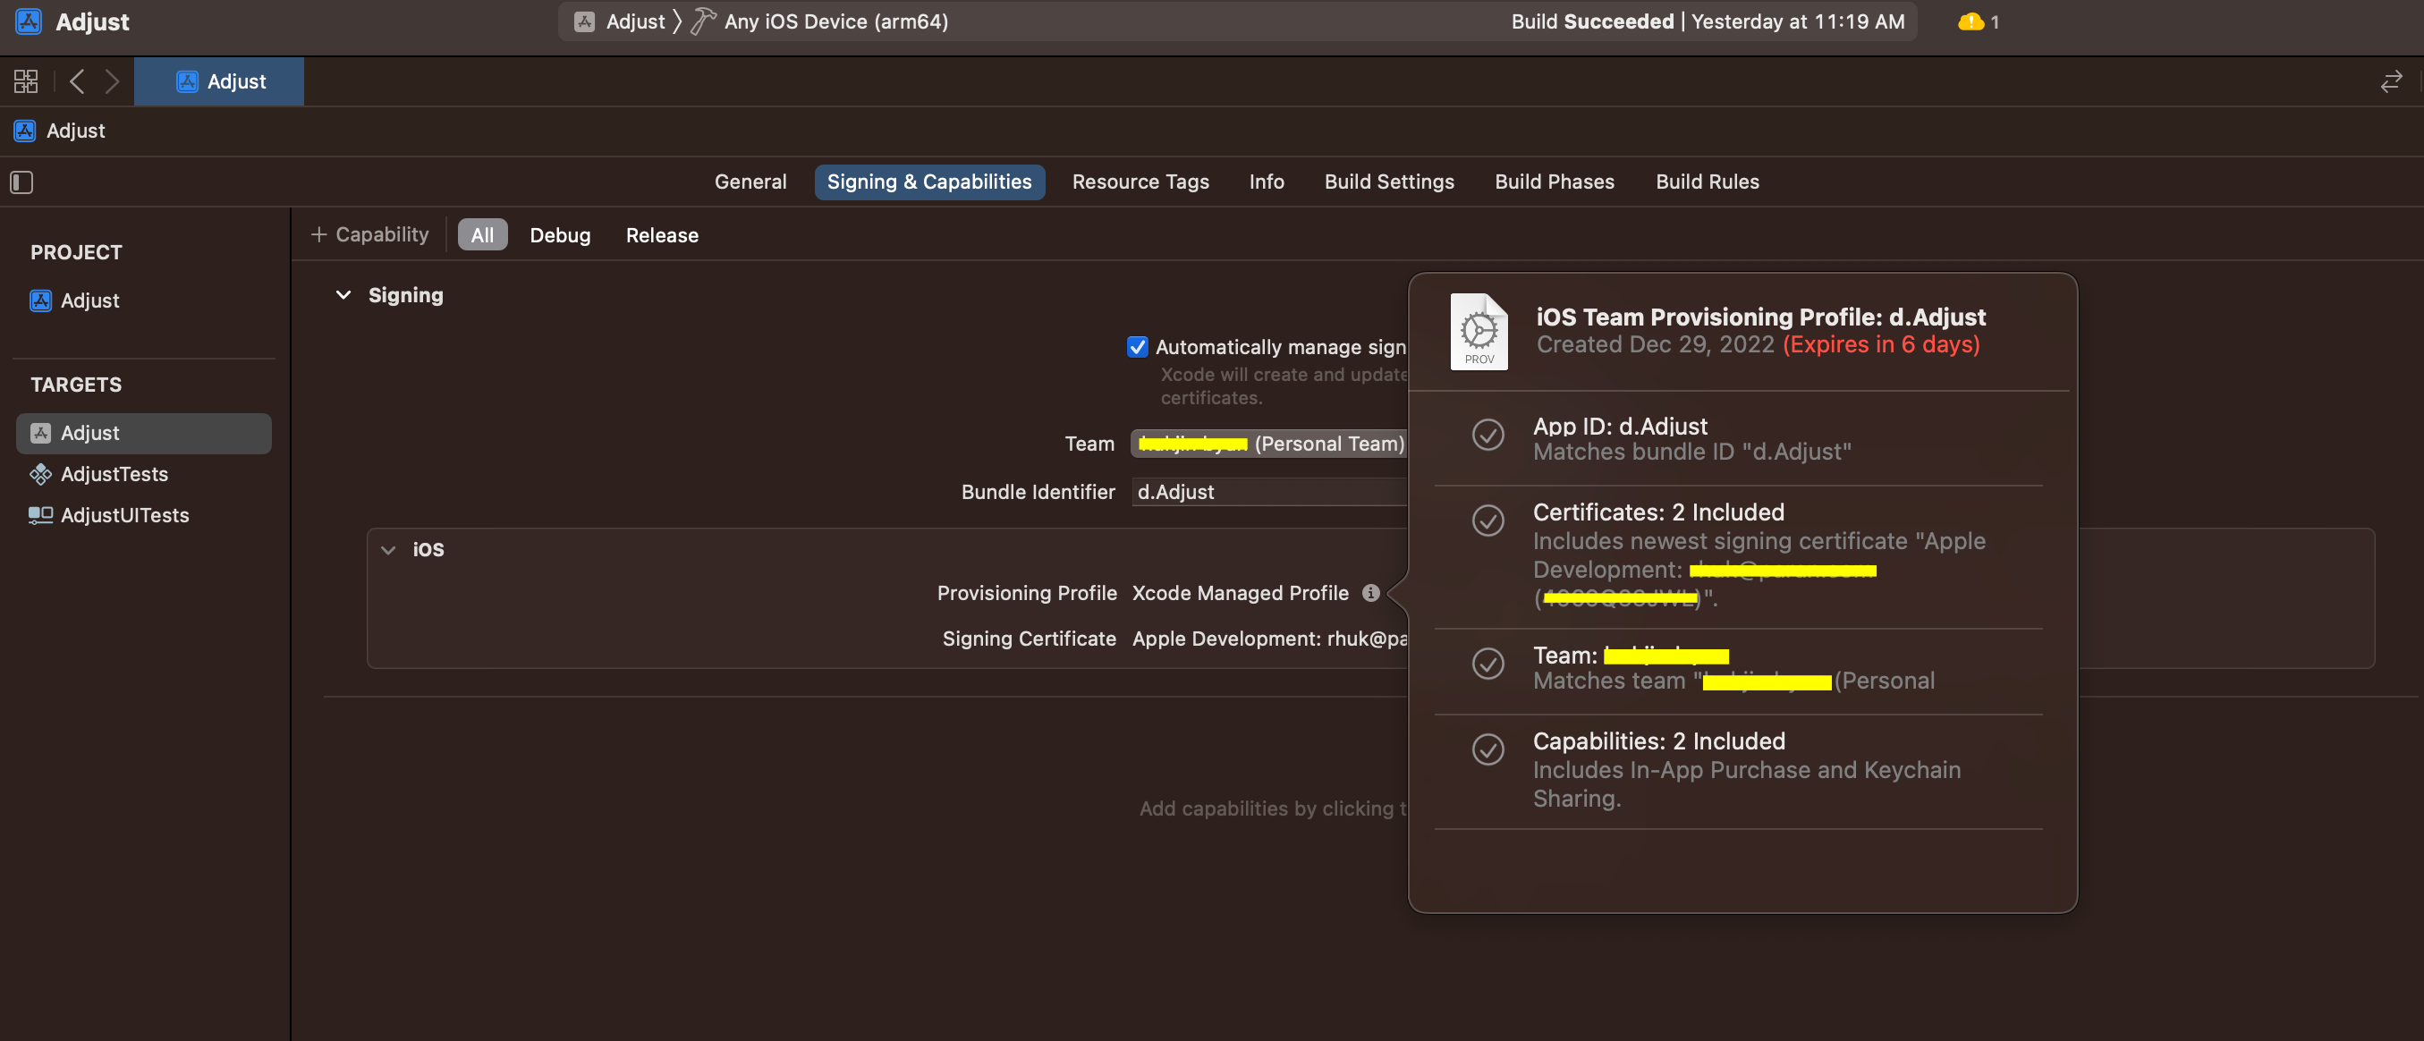The image size is (2424, 1041).
Task: Click the Bundle Identifier field
Action: 1268,491
